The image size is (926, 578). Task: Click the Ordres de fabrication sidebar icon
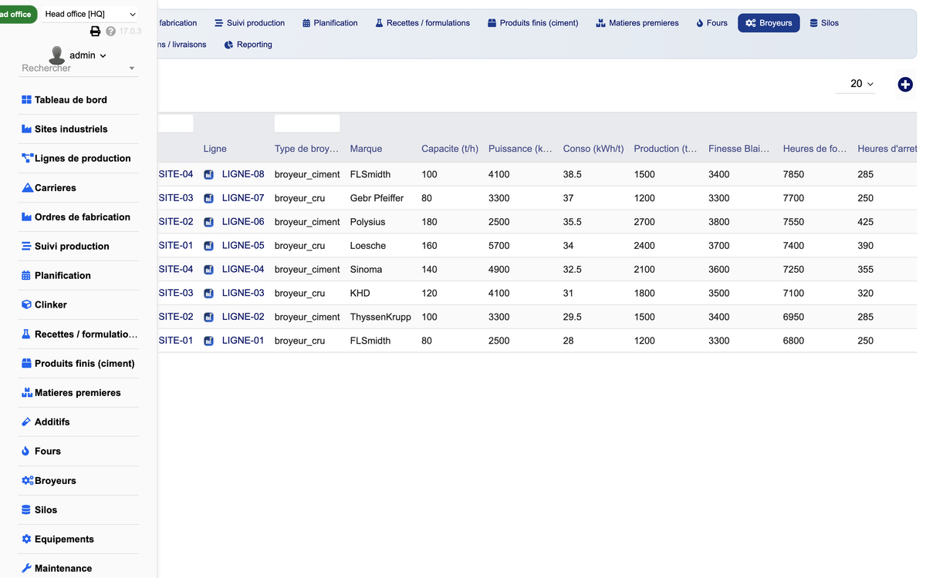pyautogui.click(x=26, y=217)
